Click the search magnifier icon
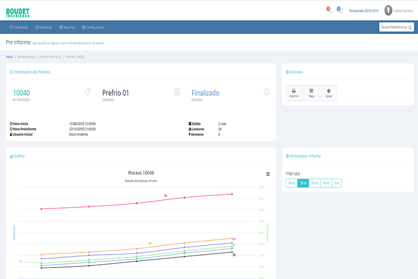 click(x=410, y=28)
